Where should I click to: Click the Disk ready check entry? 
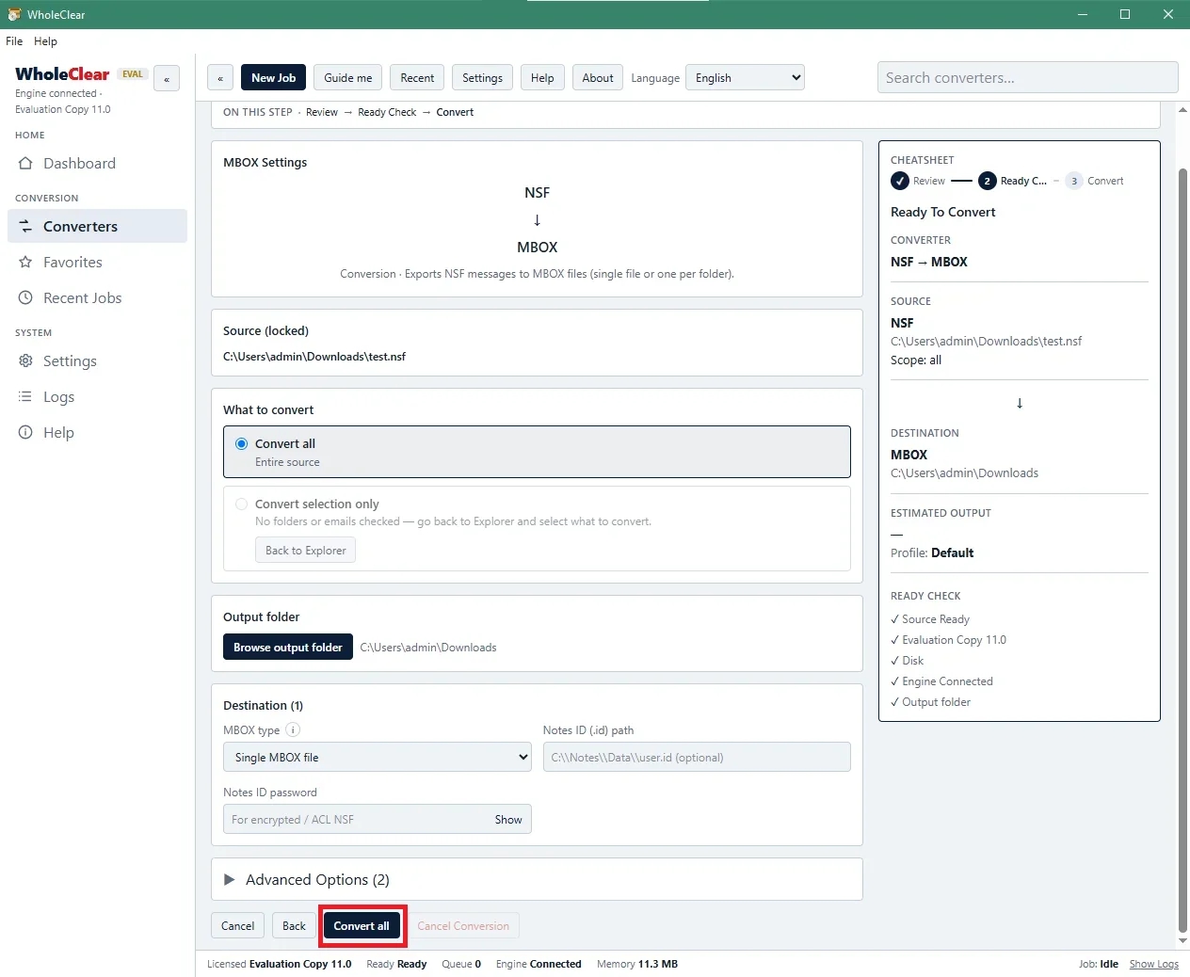point(908,661)
